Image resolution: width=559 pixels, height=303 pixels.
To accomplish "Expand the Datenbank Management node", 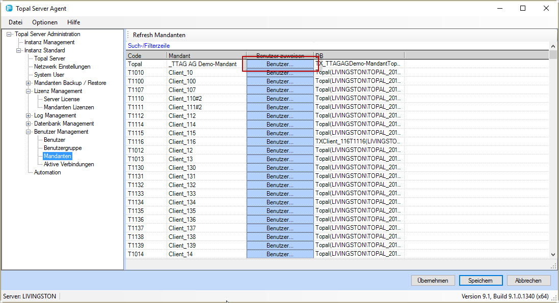I will (x=28, y=124).
